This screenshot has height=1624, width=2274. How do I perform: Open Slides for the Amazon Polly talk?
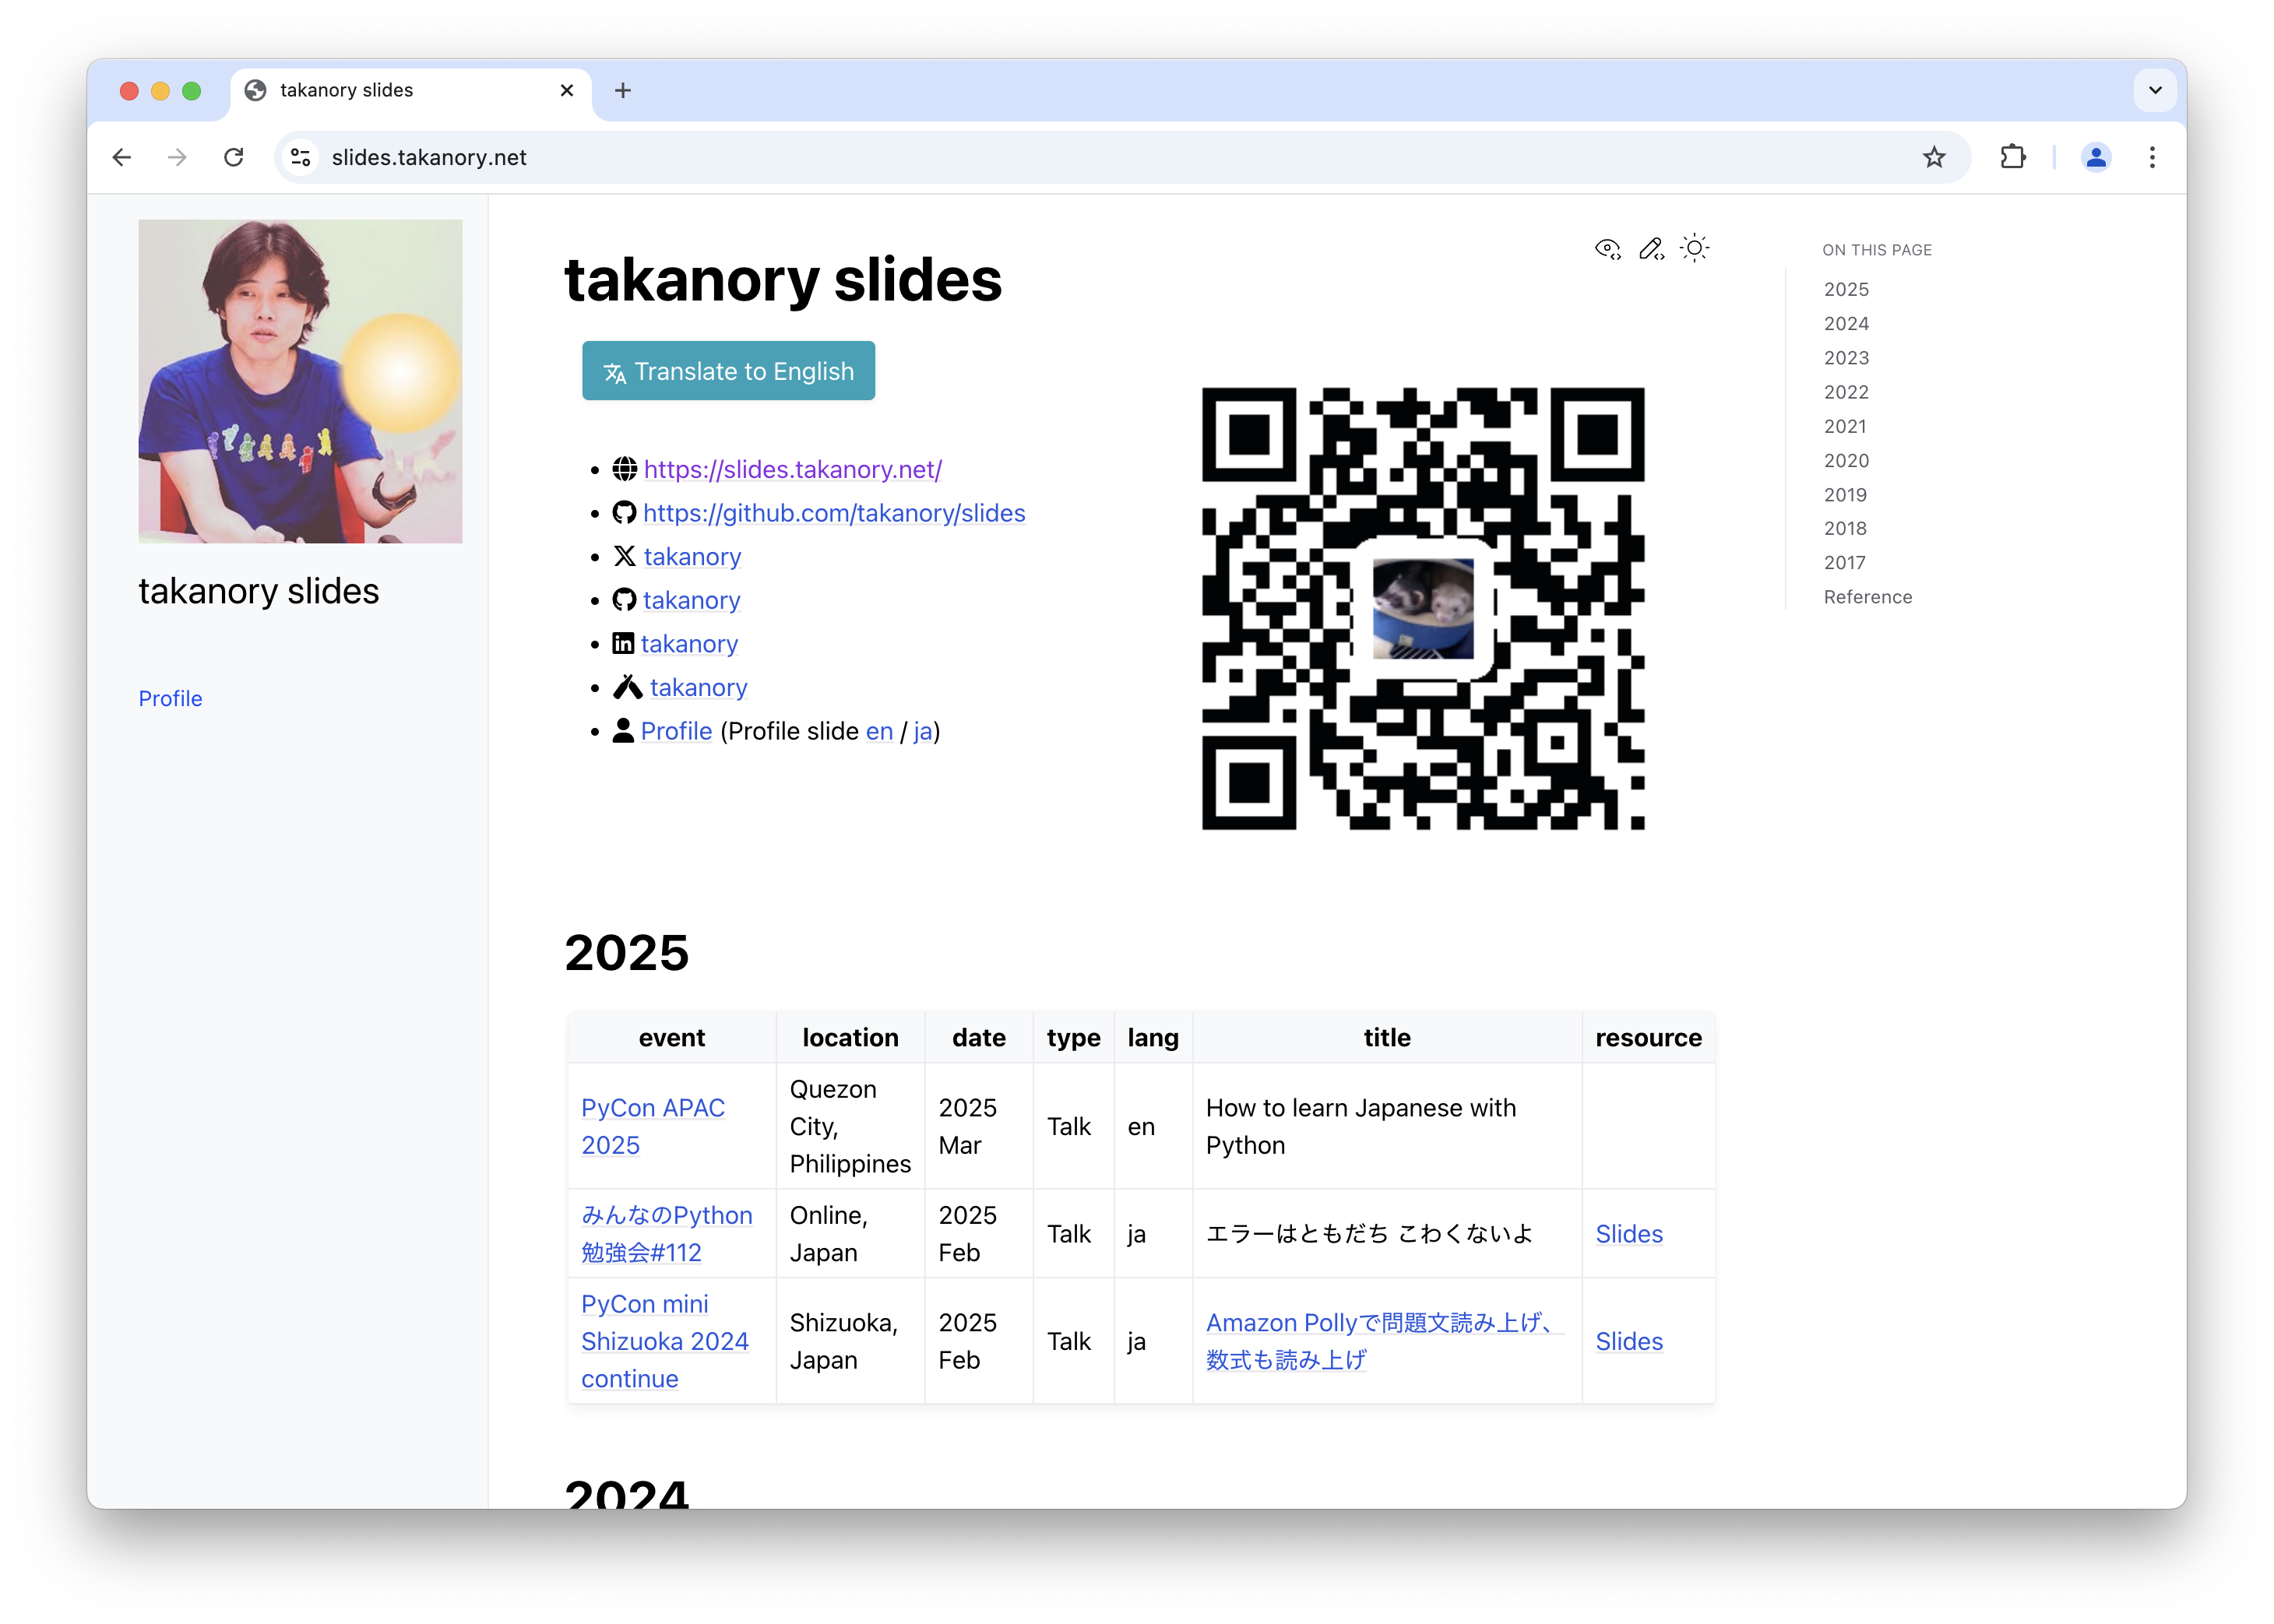1627,1341
